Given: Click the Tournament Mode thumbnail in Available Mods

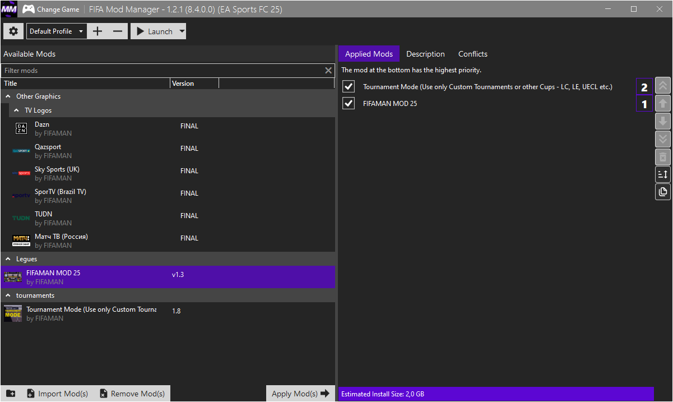Looking at the screenshot, I should (13, 313).
